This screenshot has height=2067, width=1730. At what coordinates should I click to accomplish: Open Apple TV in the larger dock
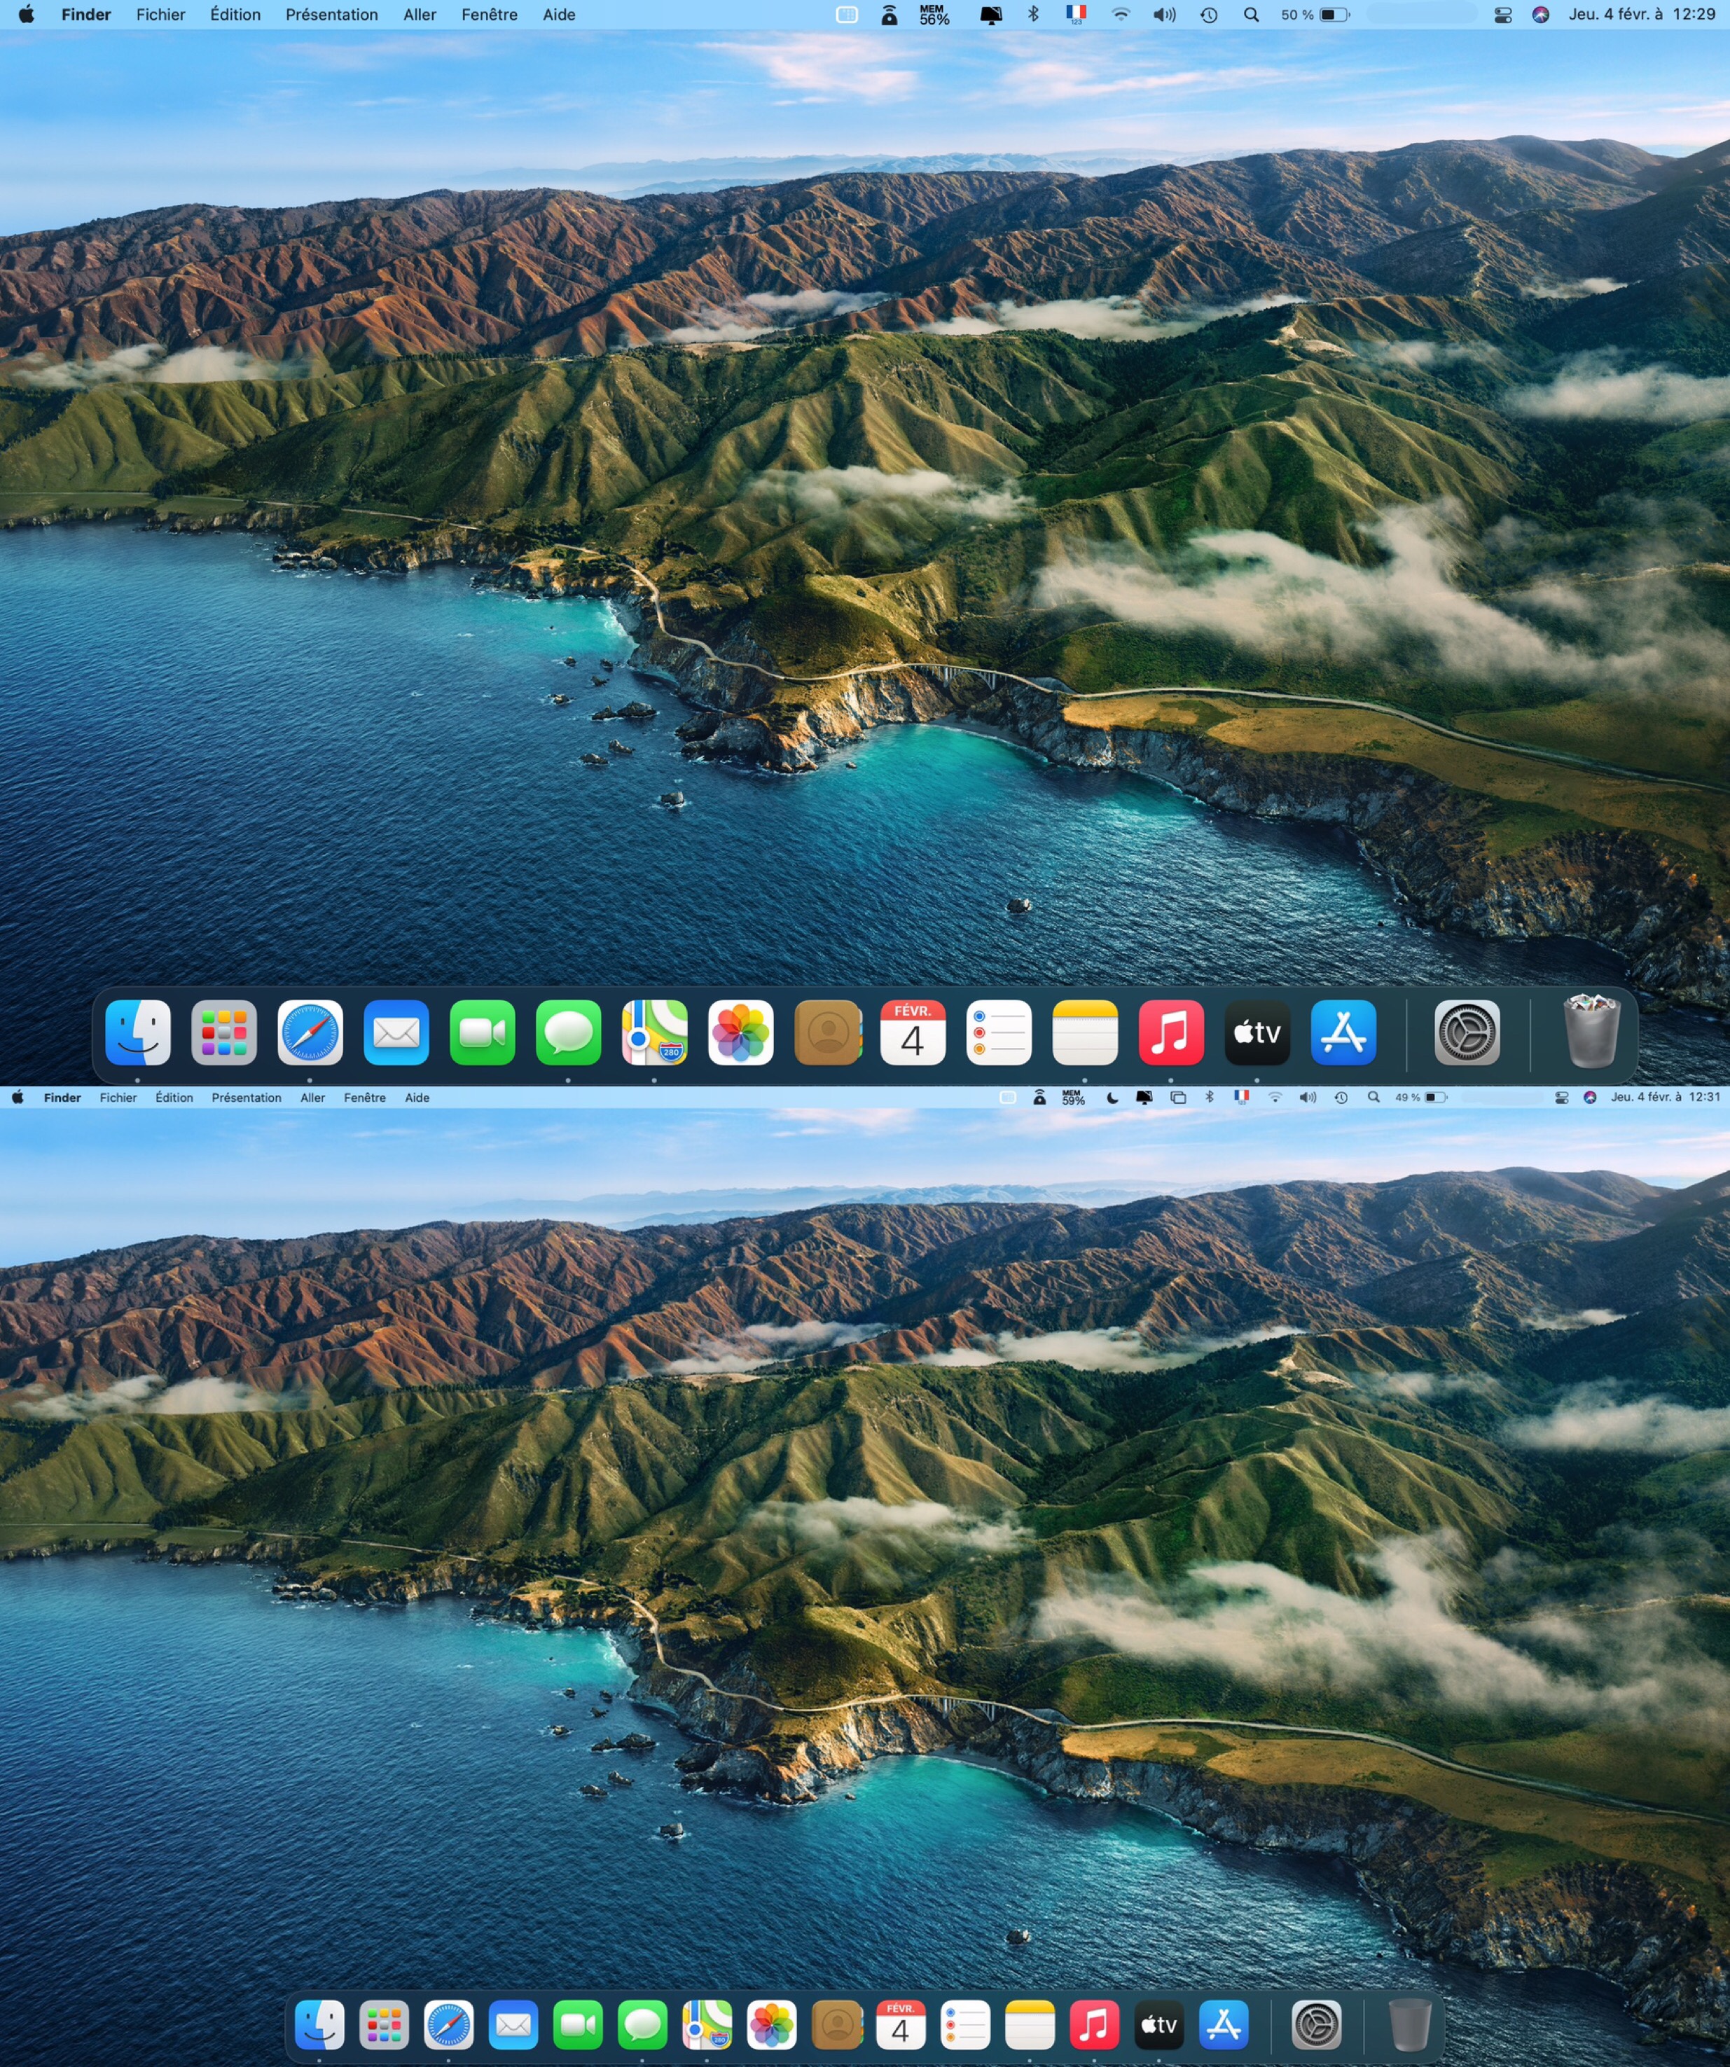[x=1257, y=1032]
